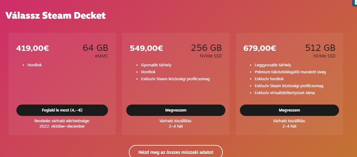Click the "2022. október–december" availability text
This screenshot has width=357, height=157.
(x=62, y=126)
